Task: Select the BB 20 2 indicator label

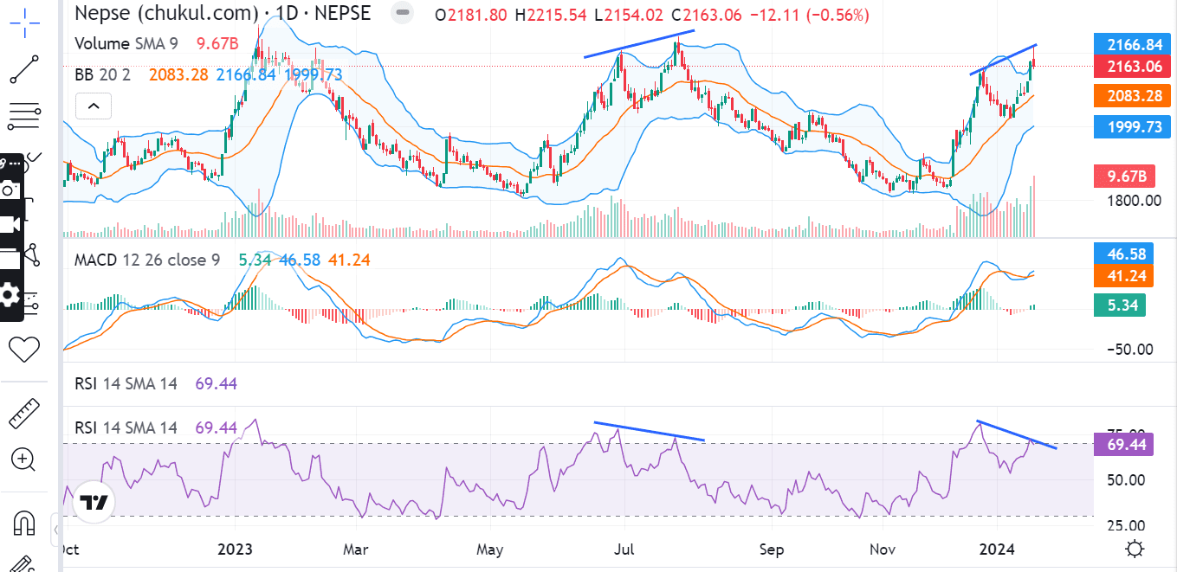Action: pos(102,75)
